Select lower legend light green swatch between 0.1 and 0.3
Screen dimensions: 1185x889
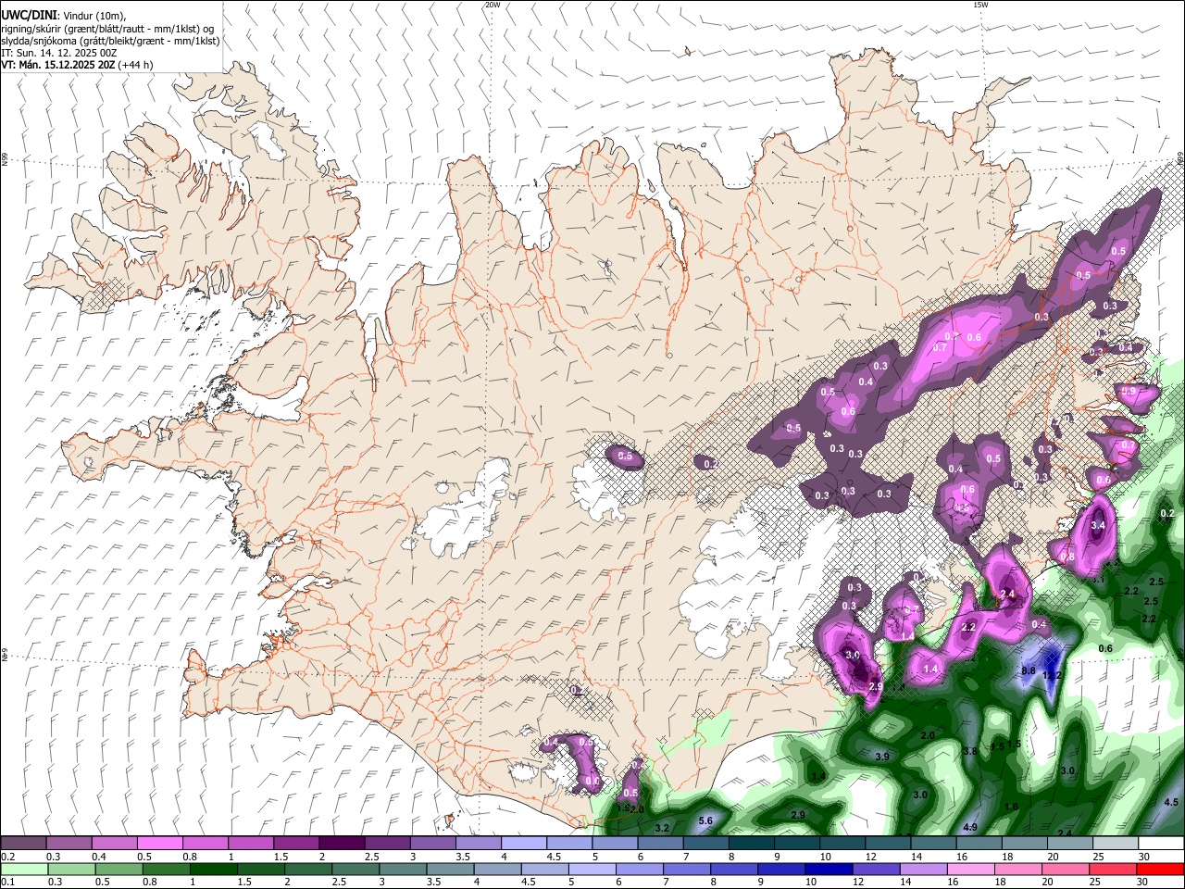pos(23,869)
